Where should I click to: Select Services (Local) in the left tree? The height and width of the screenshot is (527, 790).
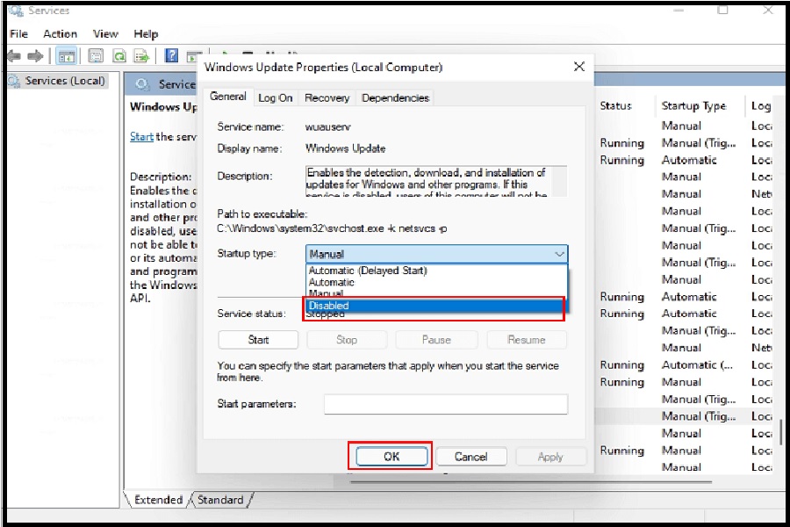click(64, 81)
